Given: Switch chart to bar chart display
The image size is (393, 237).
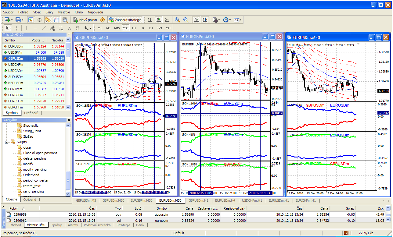Looking at the screenshot, I should coord(150,20).
